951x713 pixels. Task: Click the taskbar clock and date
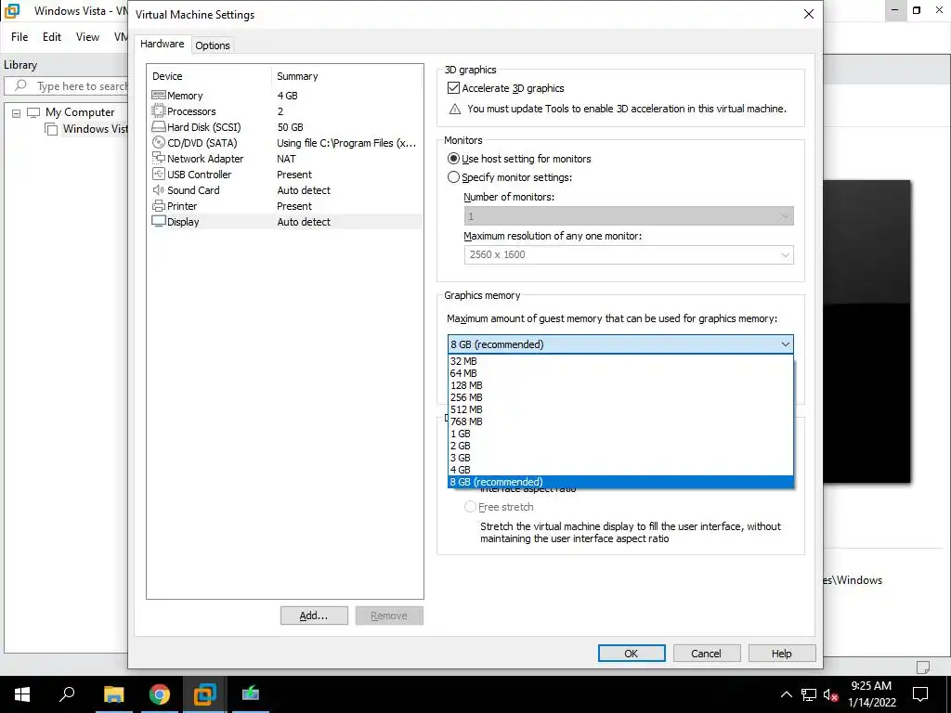pyautogui.click(x=871, y=694)
